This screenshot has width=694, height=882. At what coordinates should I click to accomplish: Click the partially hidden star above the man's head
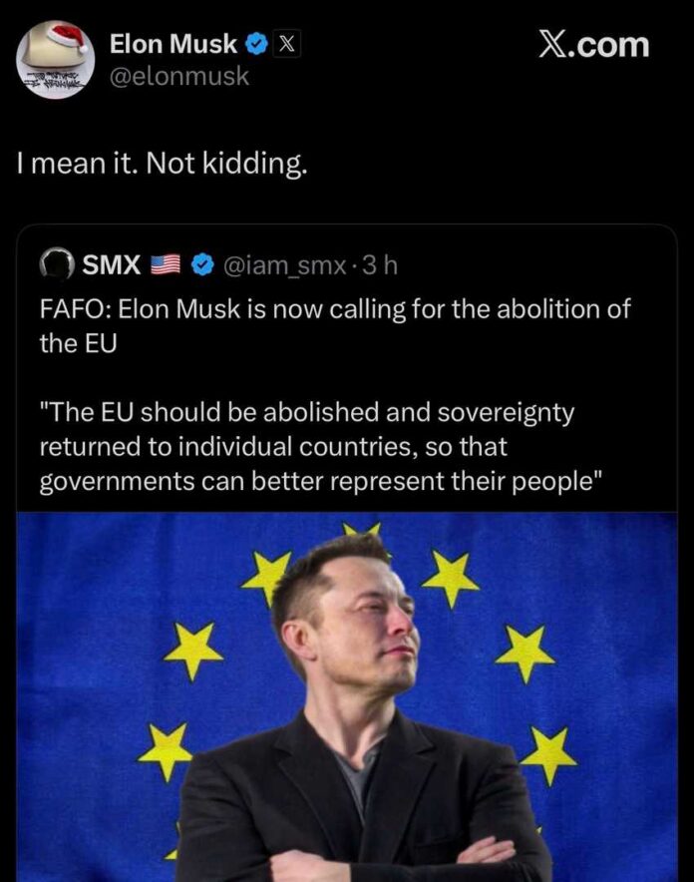click(x=361, y=529)
